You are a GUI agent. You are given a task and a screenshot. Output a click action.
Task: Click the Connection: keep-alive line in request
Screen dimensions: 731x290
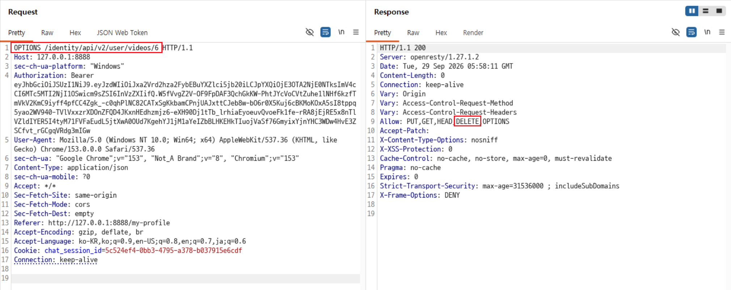[x=56, y=260]
